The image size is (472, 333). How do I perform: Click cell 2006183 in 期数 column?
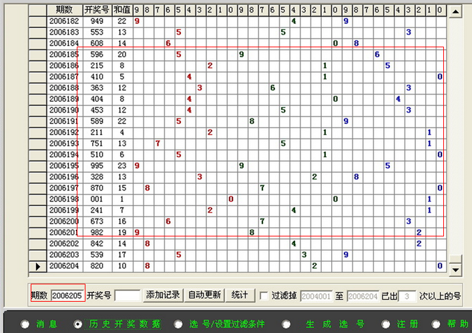[65, 33]
